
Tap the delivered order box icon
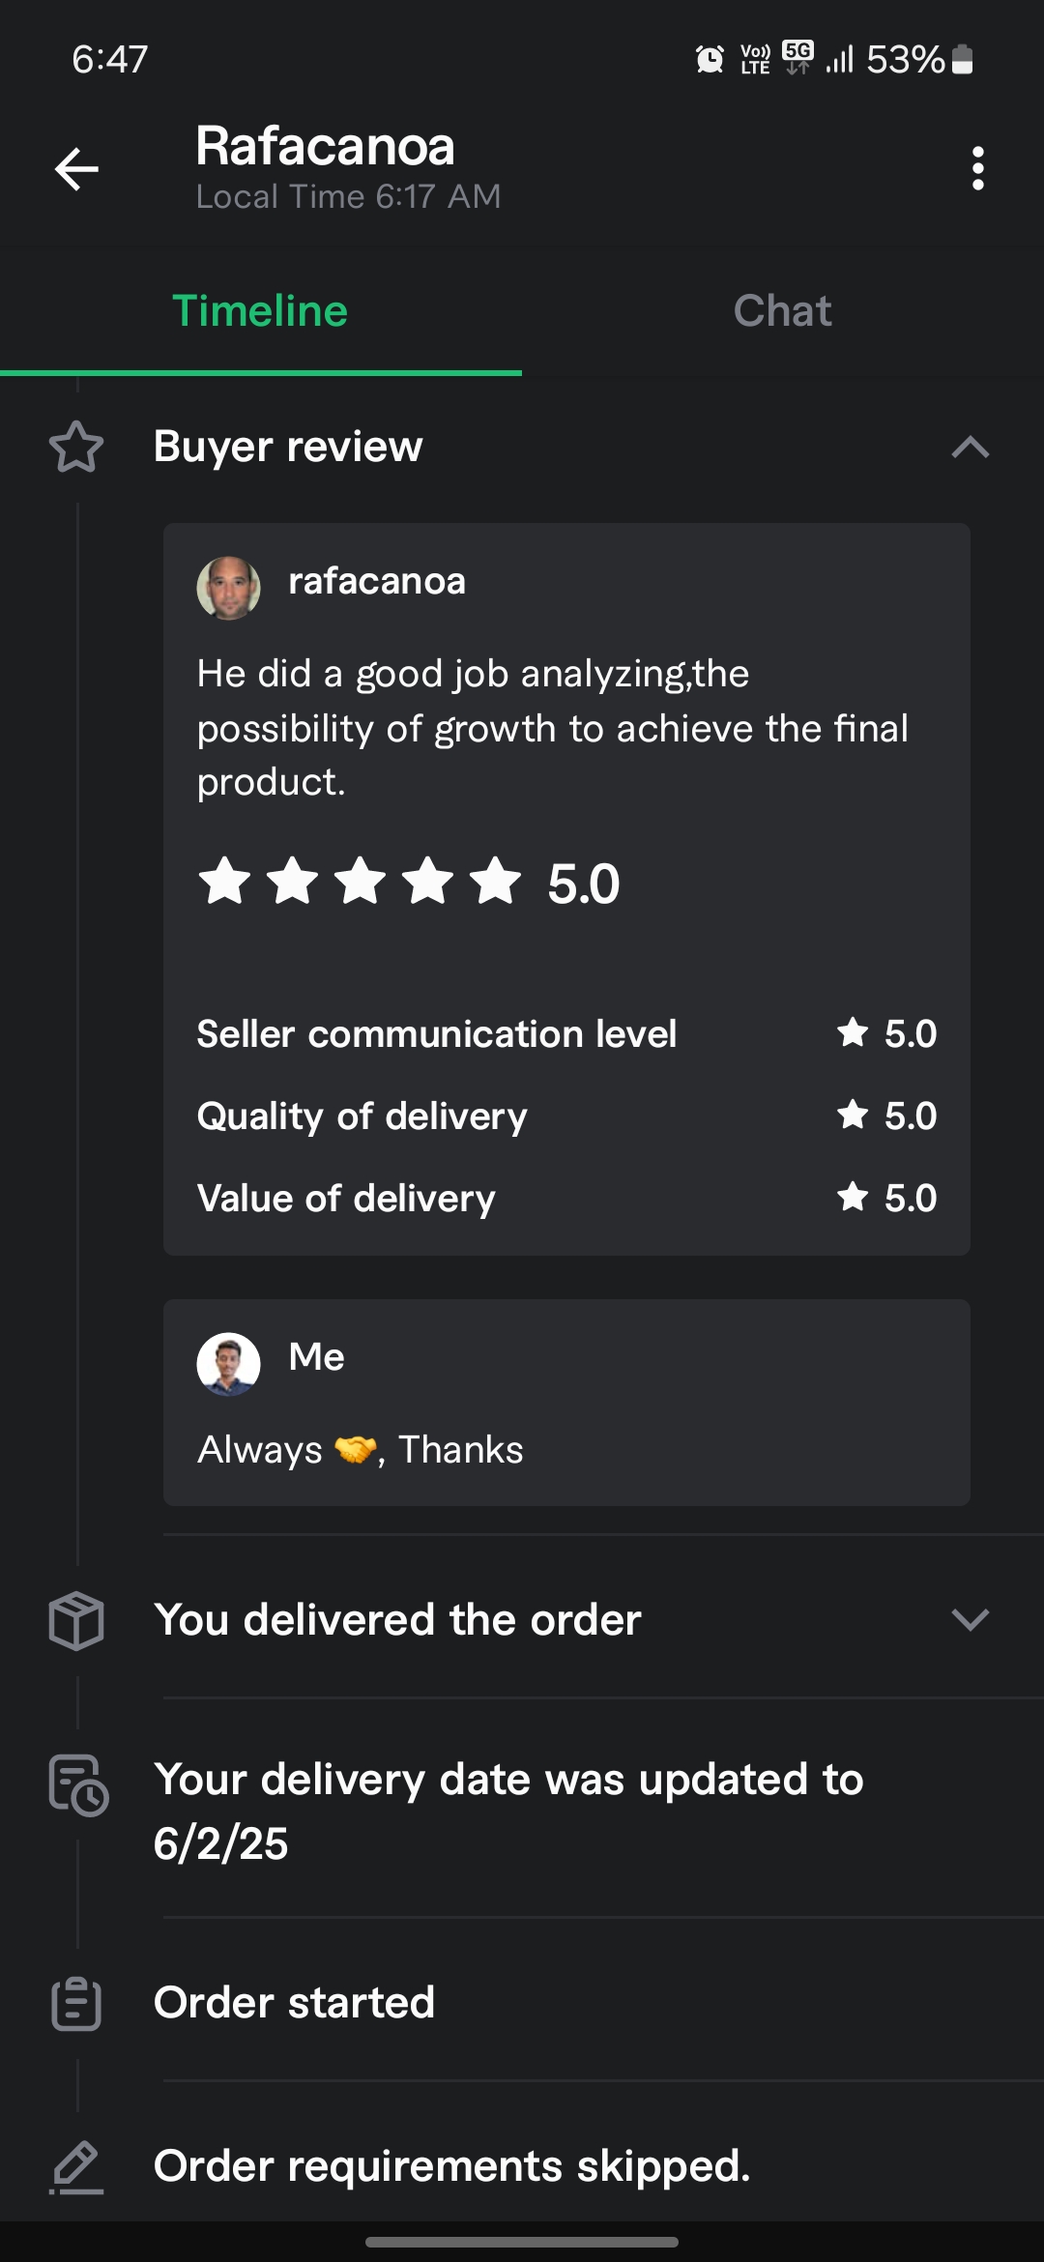(x=76, y=1620)
